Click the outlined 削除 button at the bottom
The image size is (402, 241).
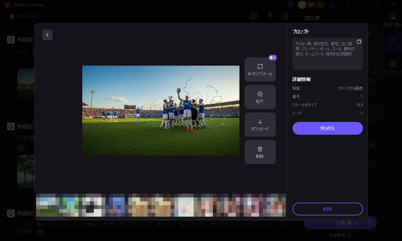[327, 209]
